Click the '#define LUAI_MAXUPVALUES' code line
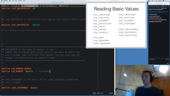Image resolution: width=170 pixels, height=96 pixels. 18,9
